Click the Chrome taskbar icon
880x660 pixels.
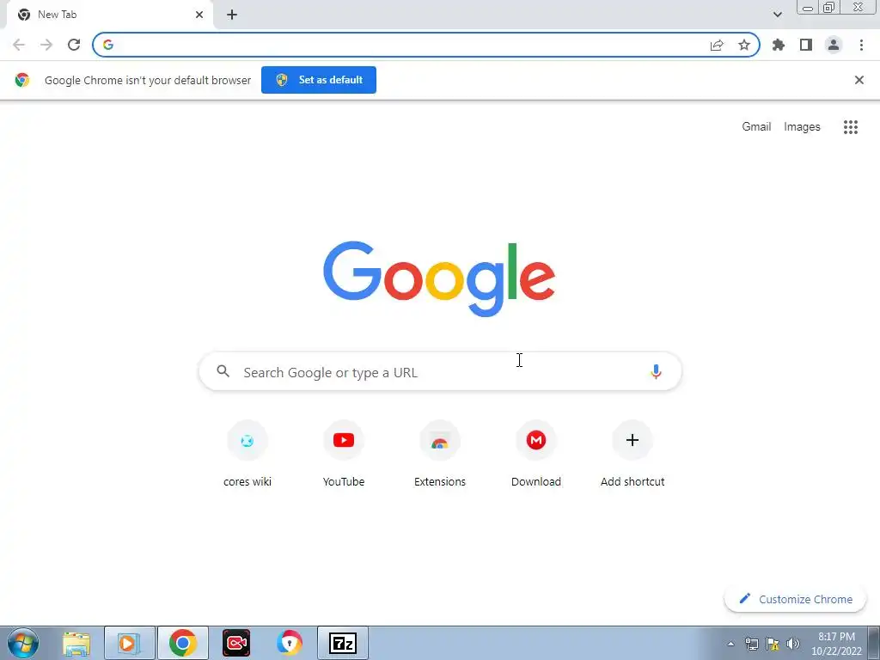[x=182, y=643]
